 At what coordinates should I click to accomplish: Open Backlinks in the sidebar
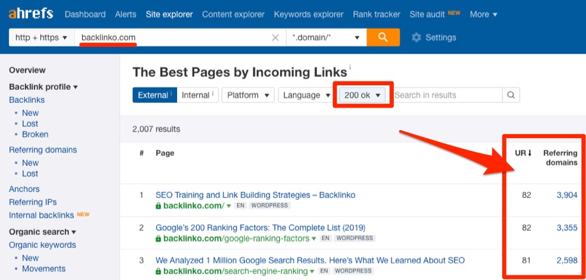tap(27, 100)
